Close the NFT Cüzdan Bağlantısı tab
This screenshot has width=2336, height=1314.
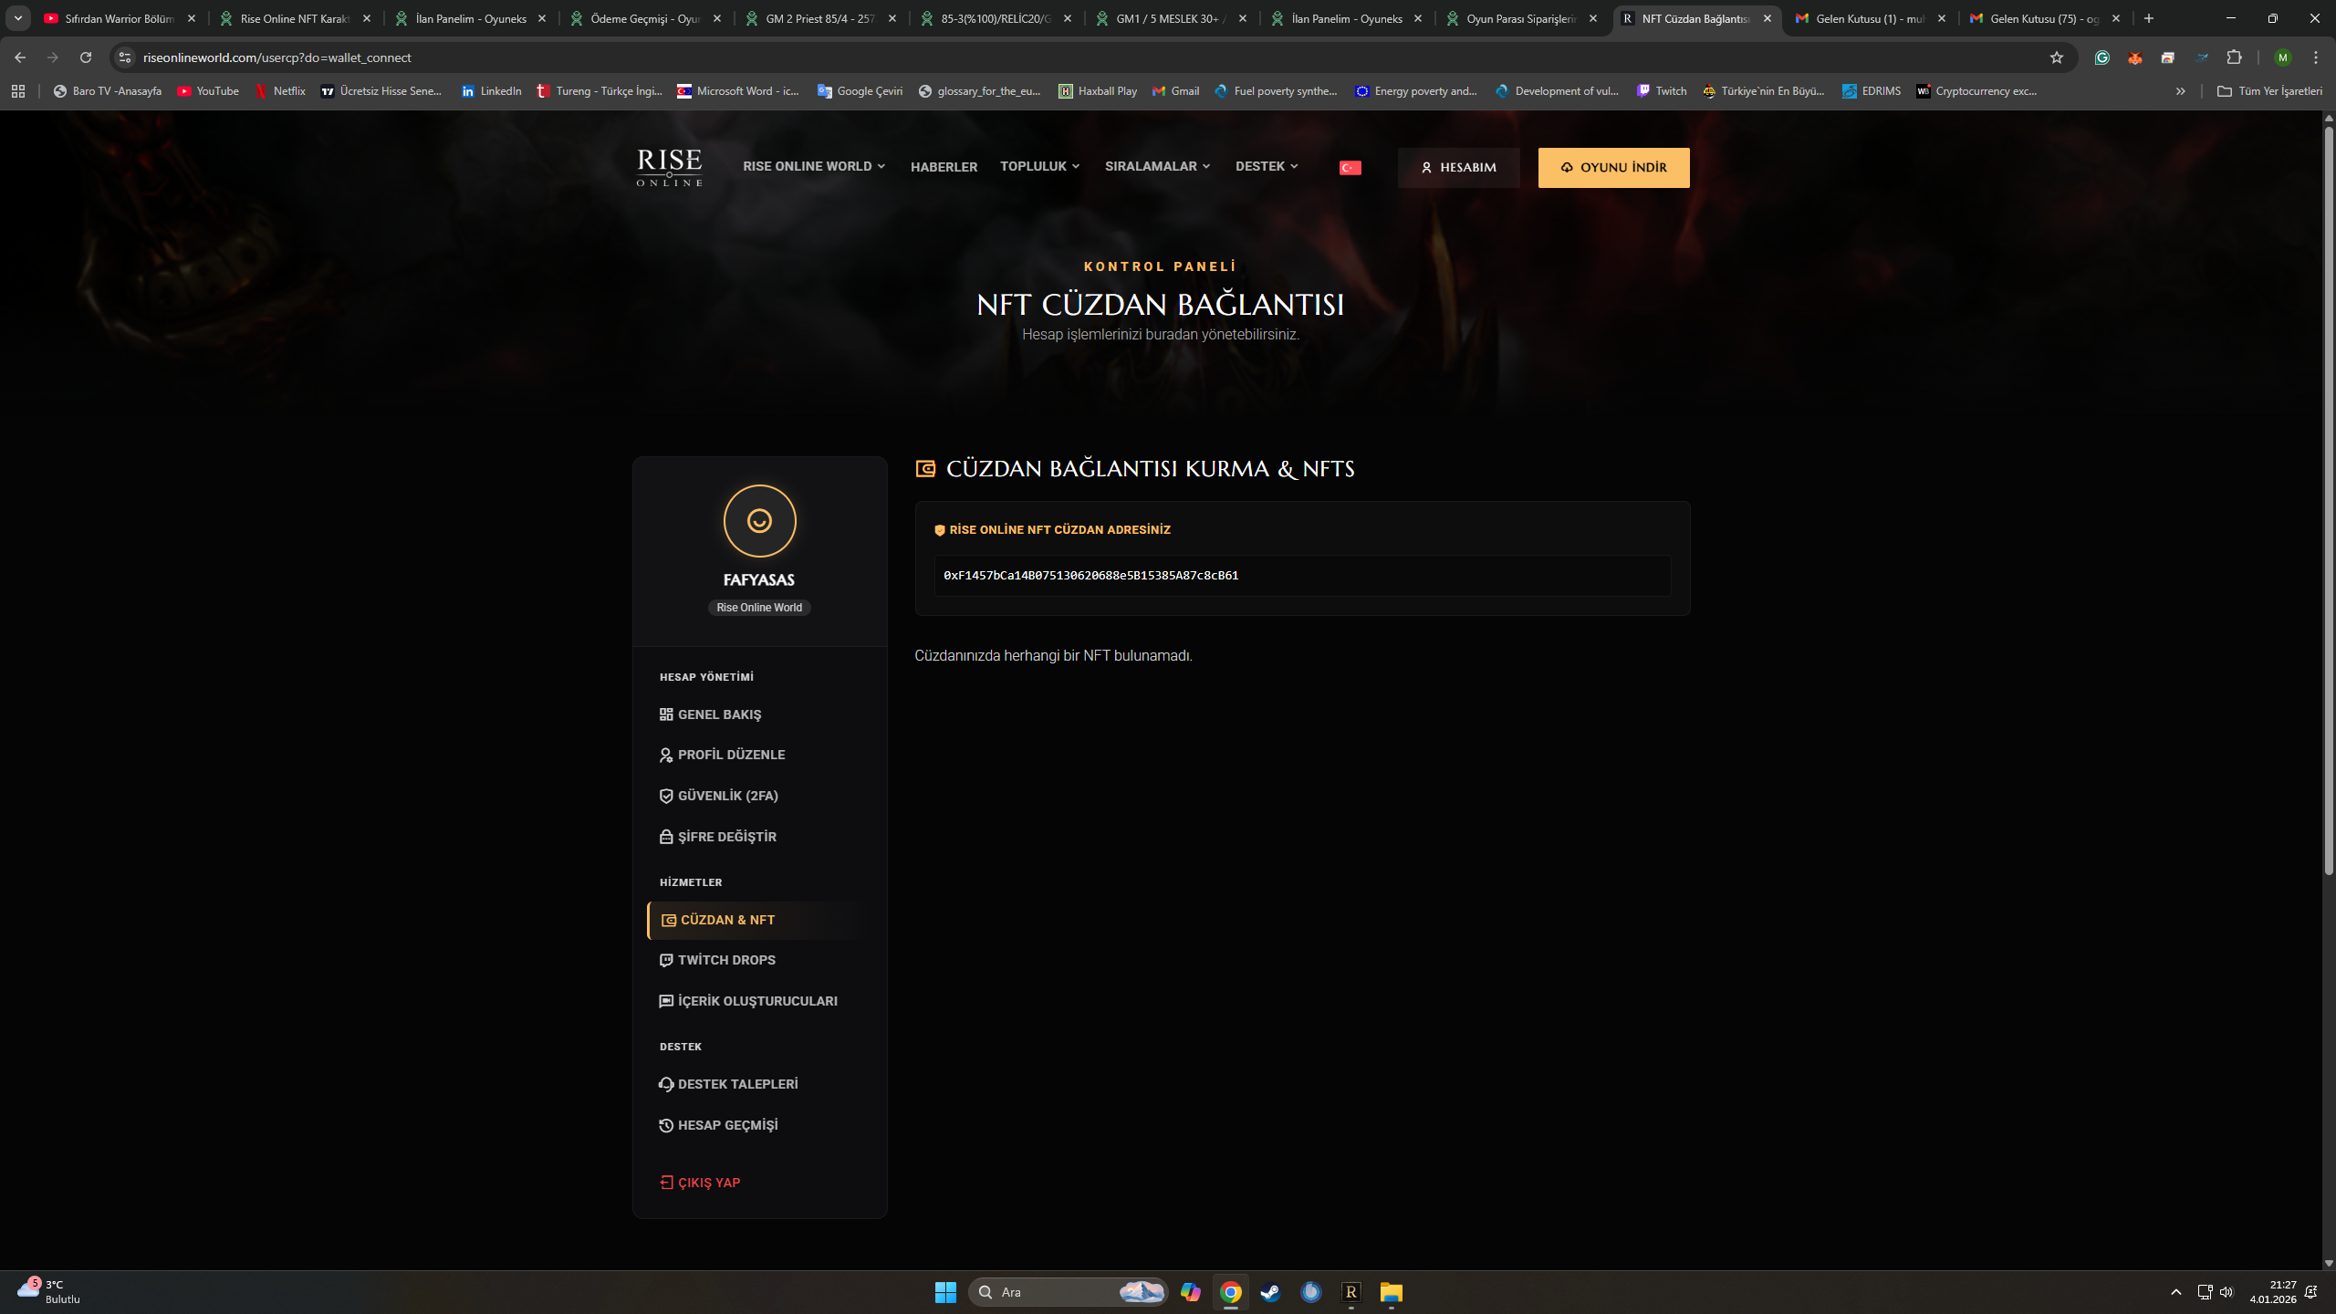[1768, 18]
